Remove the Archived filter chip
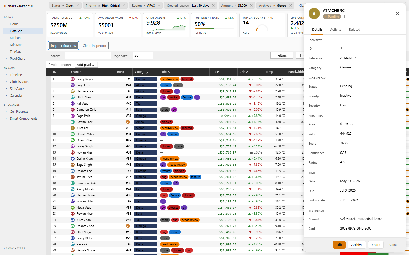 tap(291, 5)
